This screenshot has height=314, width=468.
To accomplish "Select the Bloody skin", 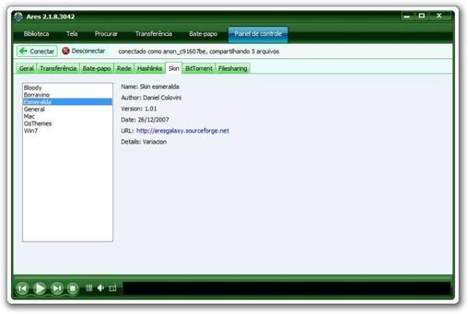I will click(x=67, y=88).
